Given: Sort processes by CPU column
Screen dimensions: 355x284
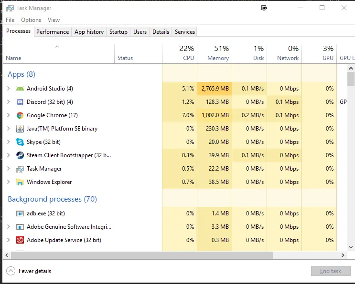Looking at the screenshot, I should (180, 54).
